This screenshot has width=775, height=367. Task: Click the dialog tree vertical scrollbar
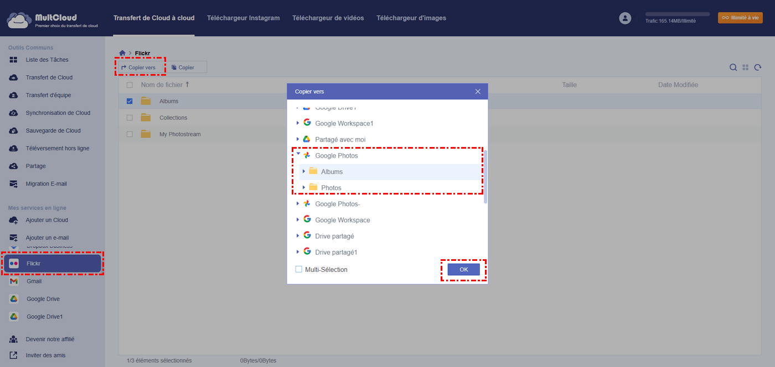click(485, 176)
